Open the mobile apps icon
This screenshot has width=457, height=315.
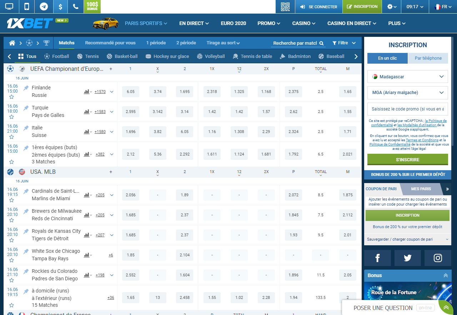[27, 6]
